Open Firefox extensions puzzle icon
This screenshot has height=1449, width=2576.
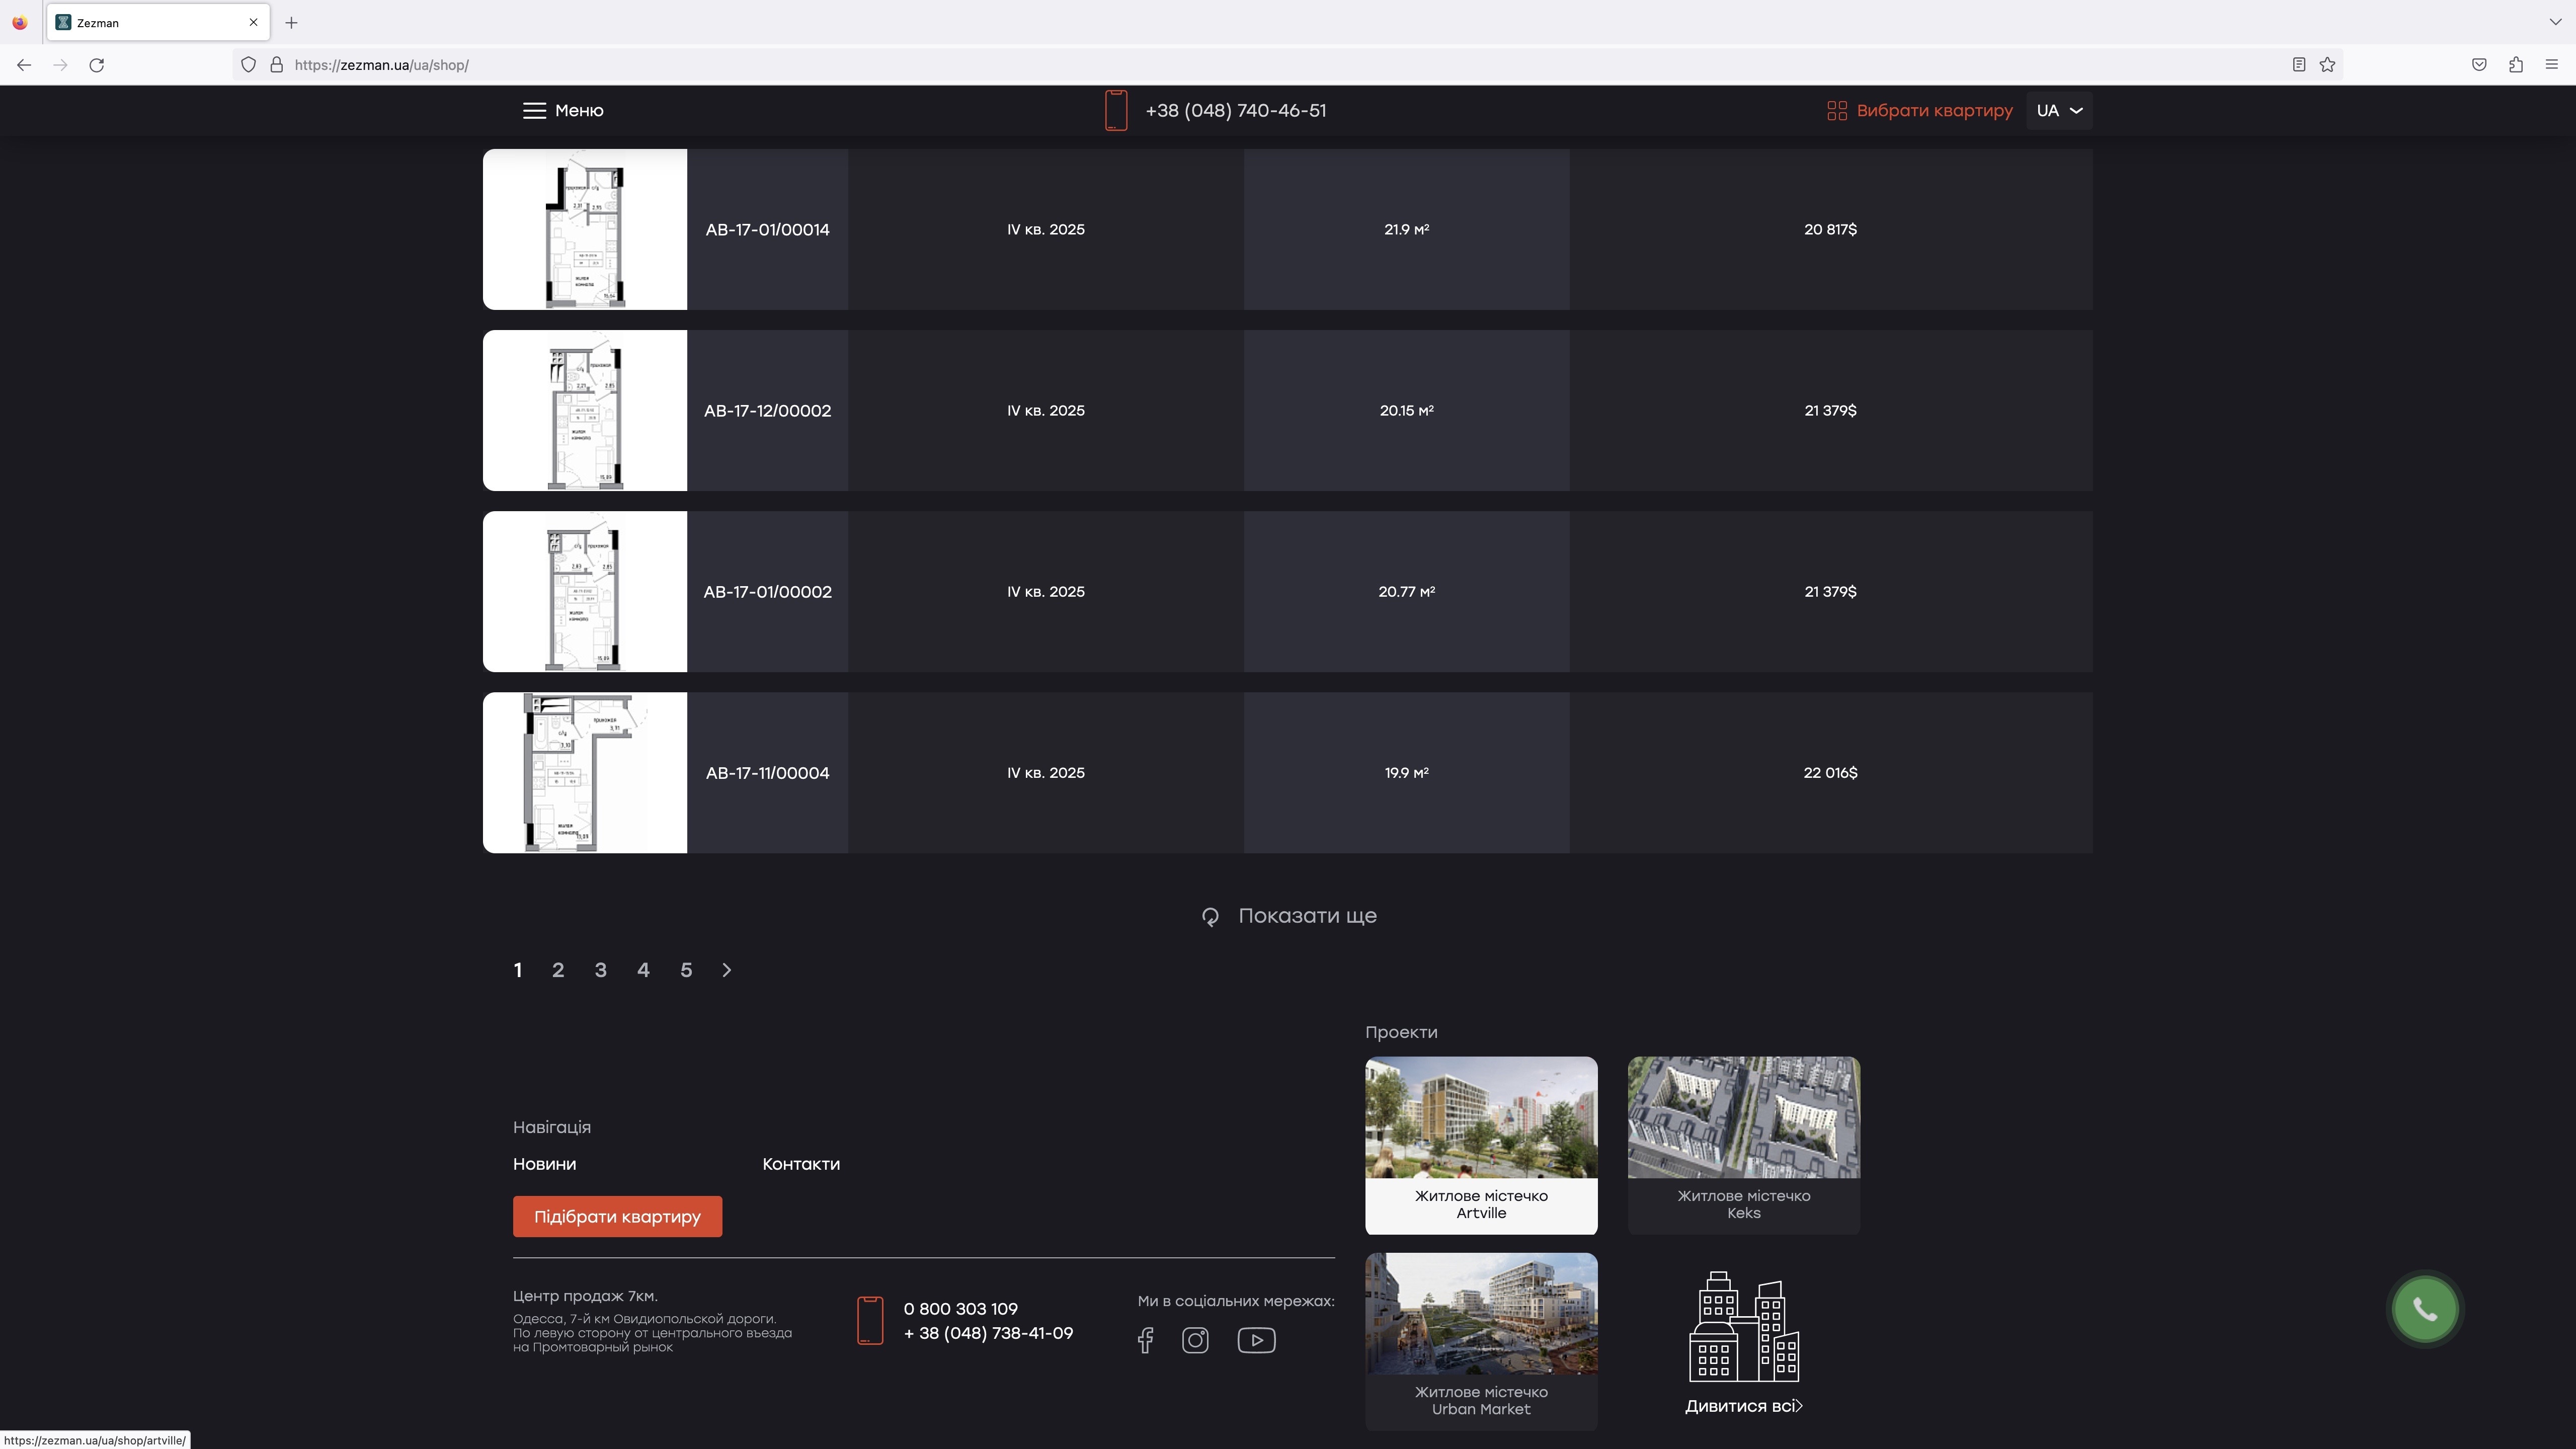2515,65
